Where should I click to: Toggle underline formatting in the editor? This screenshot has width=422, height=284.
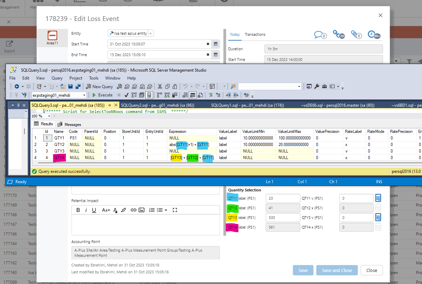[x=94, y=210]
